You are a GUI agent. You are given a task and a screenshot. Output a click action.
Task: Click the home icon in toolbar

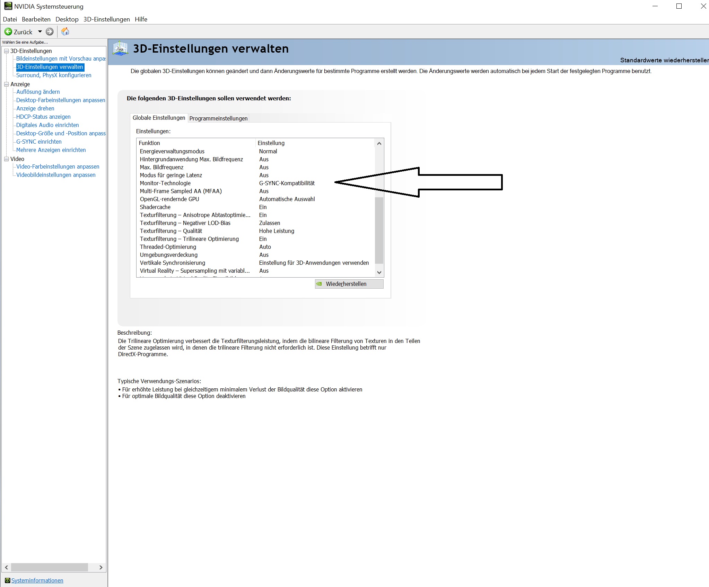65,32
